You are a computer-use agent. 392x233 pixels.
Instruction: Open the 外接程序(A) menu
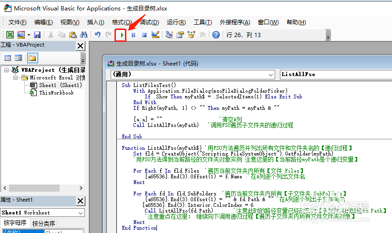(235, 22)
